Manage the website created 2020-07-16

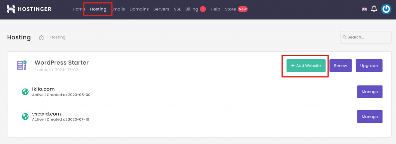click(x=370, y=117)
